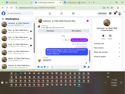Click the Aa message input field

[67, 67]
